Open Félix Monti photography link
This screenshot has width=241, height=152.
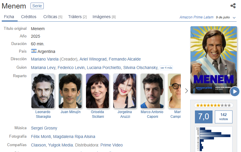click(41, 137)
